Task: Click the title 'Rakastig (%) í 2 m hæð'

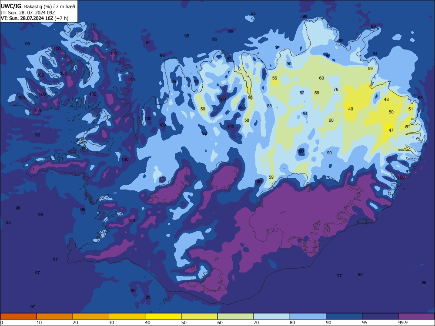Action: (x=50, y=7)
